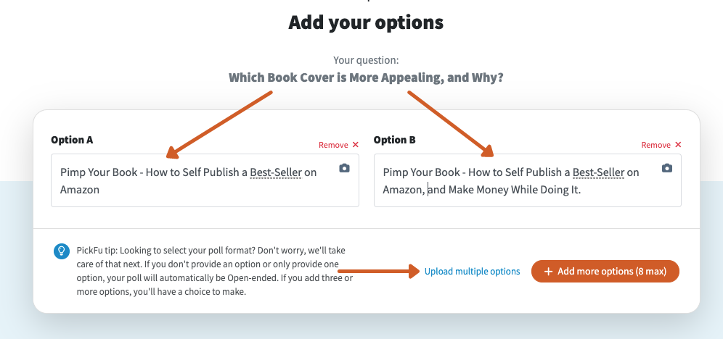Open the Upload multiple options link
This screenshot has height=339, width=723.
click(x=472, y=272)
